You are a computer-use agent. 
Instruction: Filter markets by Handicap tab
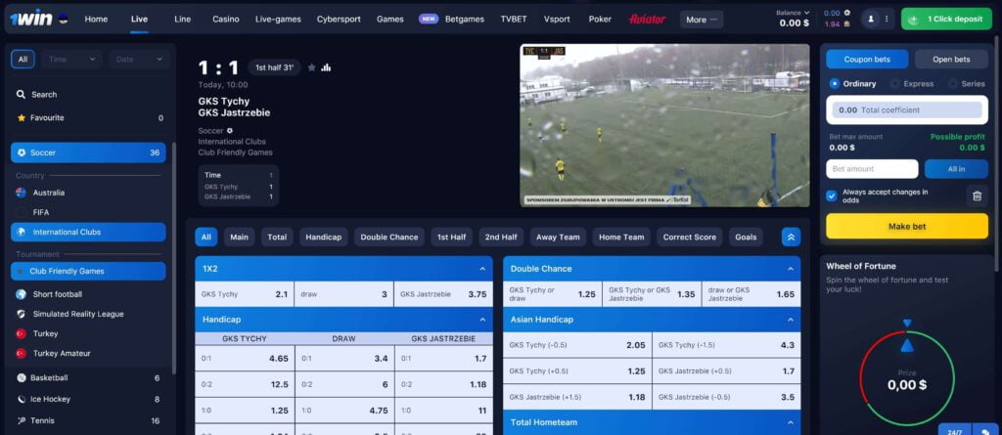pyautogui.click(x=323, y=237)
